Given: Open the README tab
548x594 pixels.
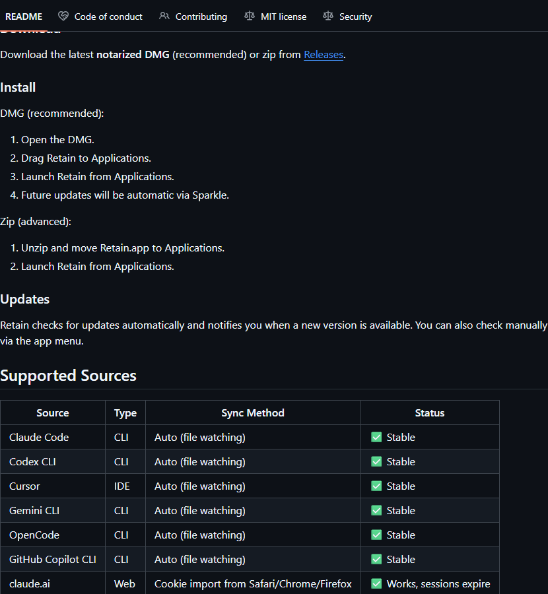Looking at the screenshot, I should (24, 16).
